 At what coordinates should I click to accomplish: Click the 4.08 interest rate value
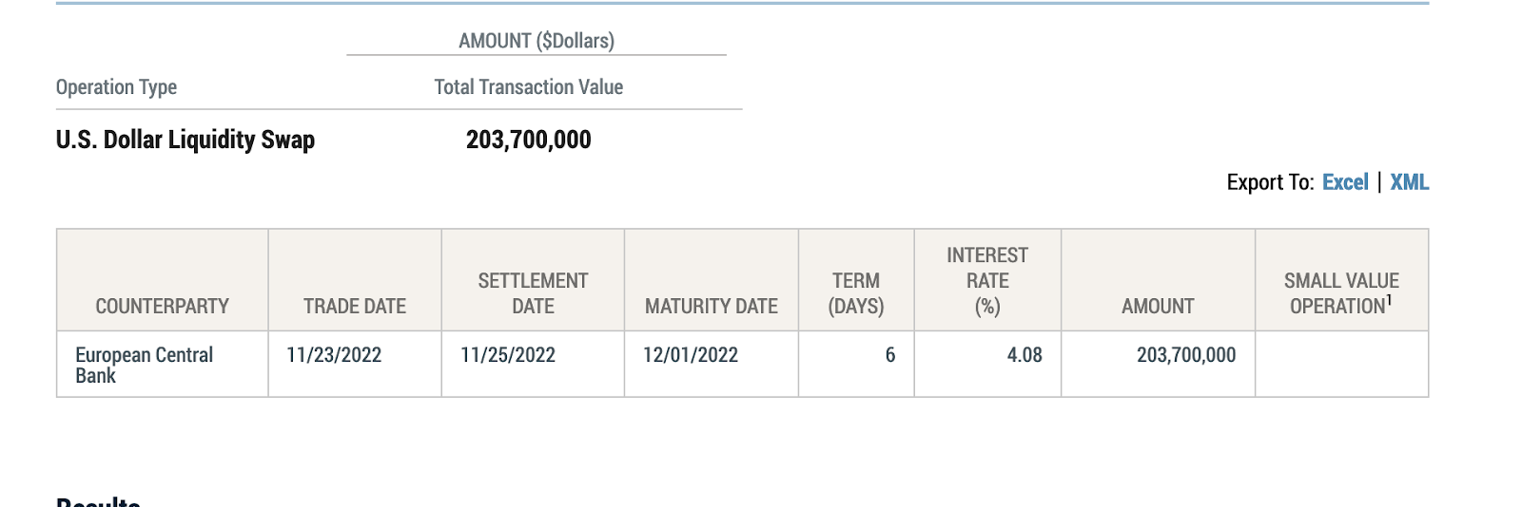pos(1024,355)
